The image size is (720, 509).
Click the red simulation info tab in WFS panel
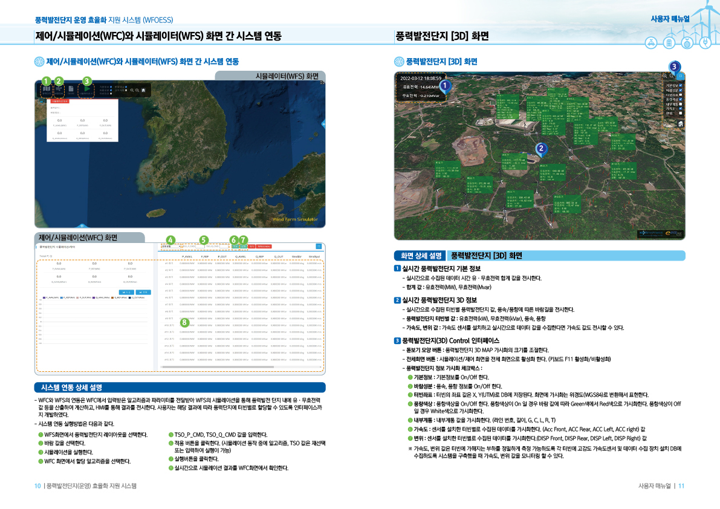[x=60, y=101]
